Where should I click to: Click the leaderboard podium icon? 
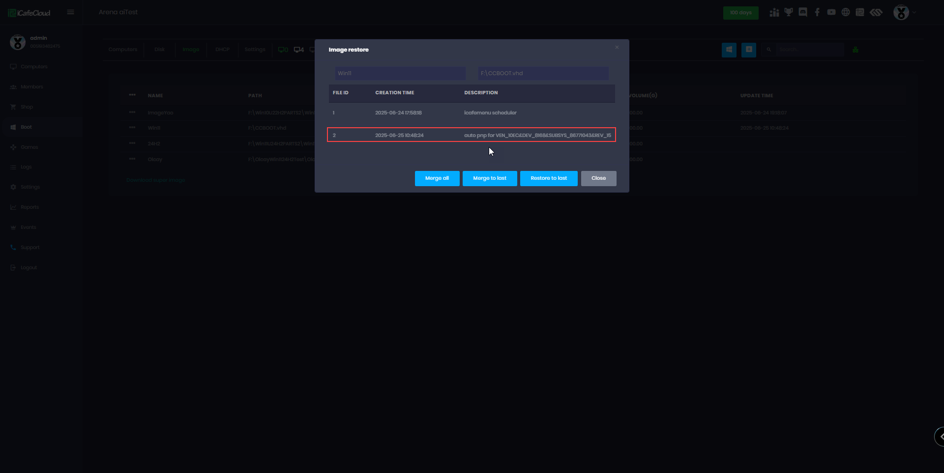click(x=774, y=12)
